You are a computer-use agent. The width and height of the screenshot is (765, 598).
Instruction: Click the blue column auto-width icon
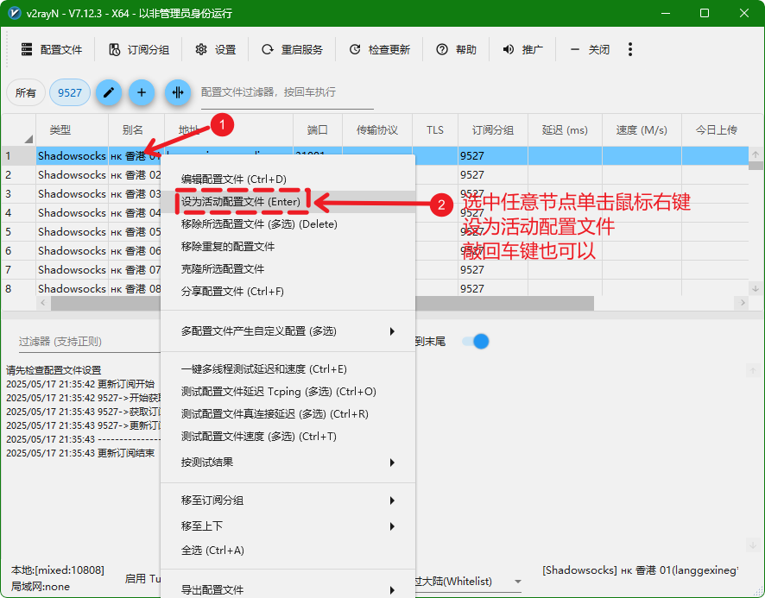click(x=178, y=92)
